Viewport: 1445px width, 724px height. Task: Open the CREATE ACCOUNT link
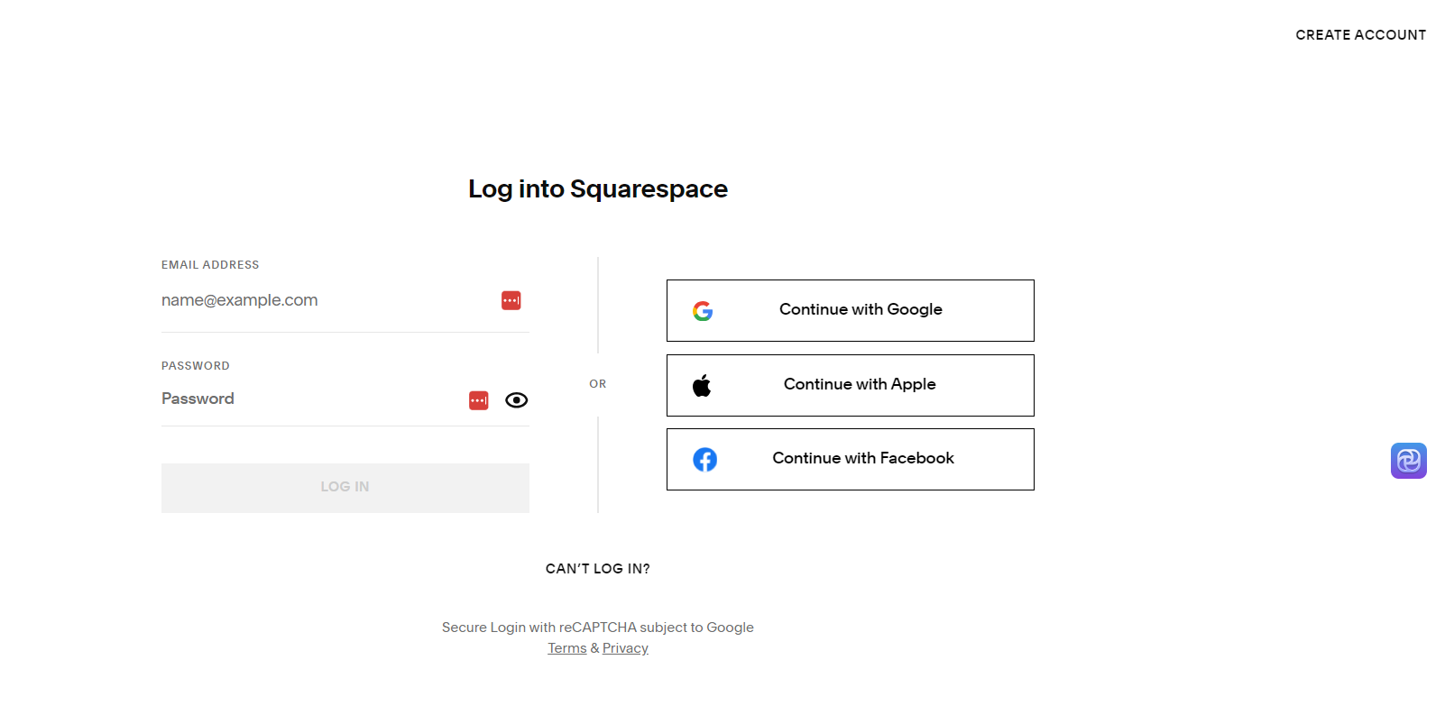click(x=1361, y=35)
